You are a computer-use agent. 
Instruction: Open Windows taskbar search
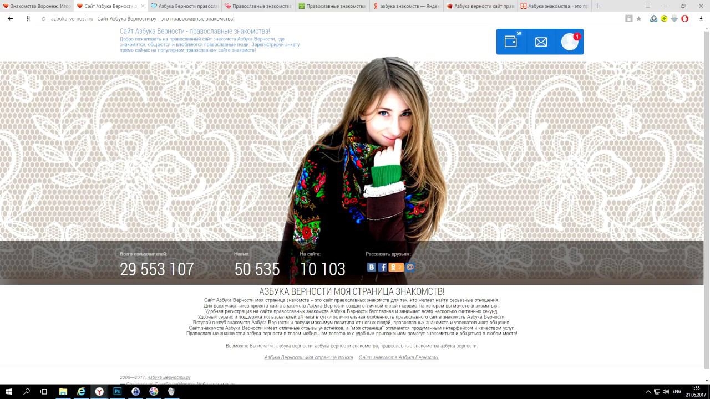(x=27, y=391)
